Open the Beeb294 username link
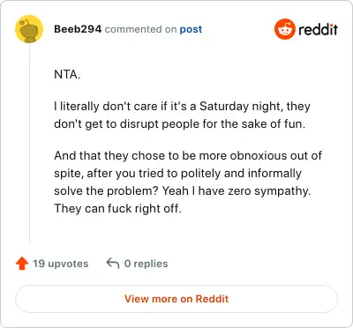The width and height of the screenshot is (353, 328). coord(78,29)
